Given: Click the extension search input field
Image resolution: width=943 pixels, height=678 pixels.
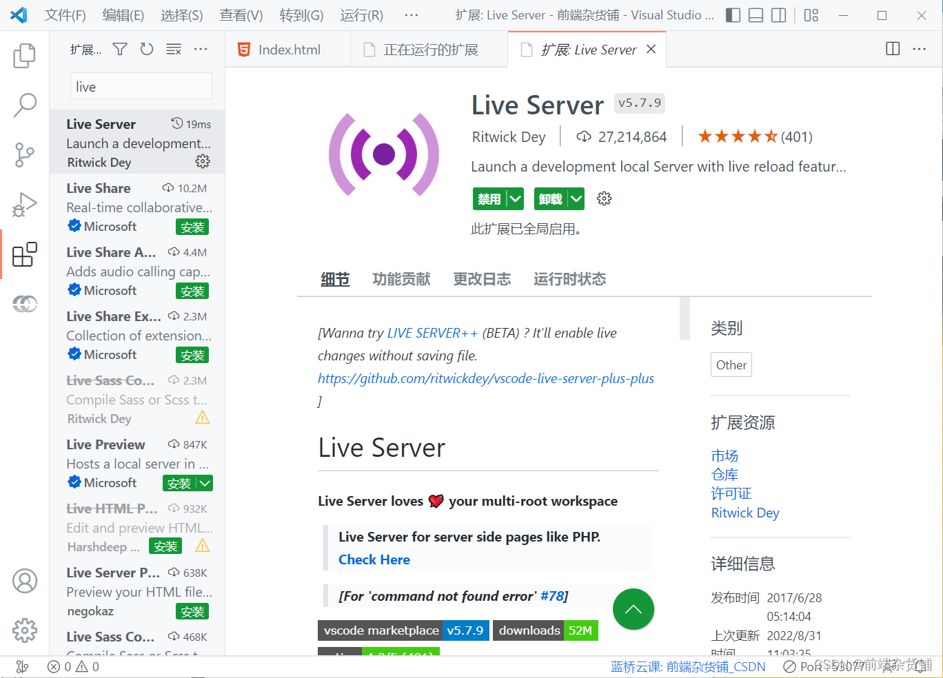Looking at the screenshot, I should click(x=141, y=87).
